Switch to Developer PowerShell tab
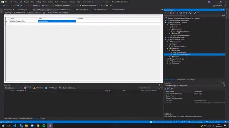 [25, 118]
